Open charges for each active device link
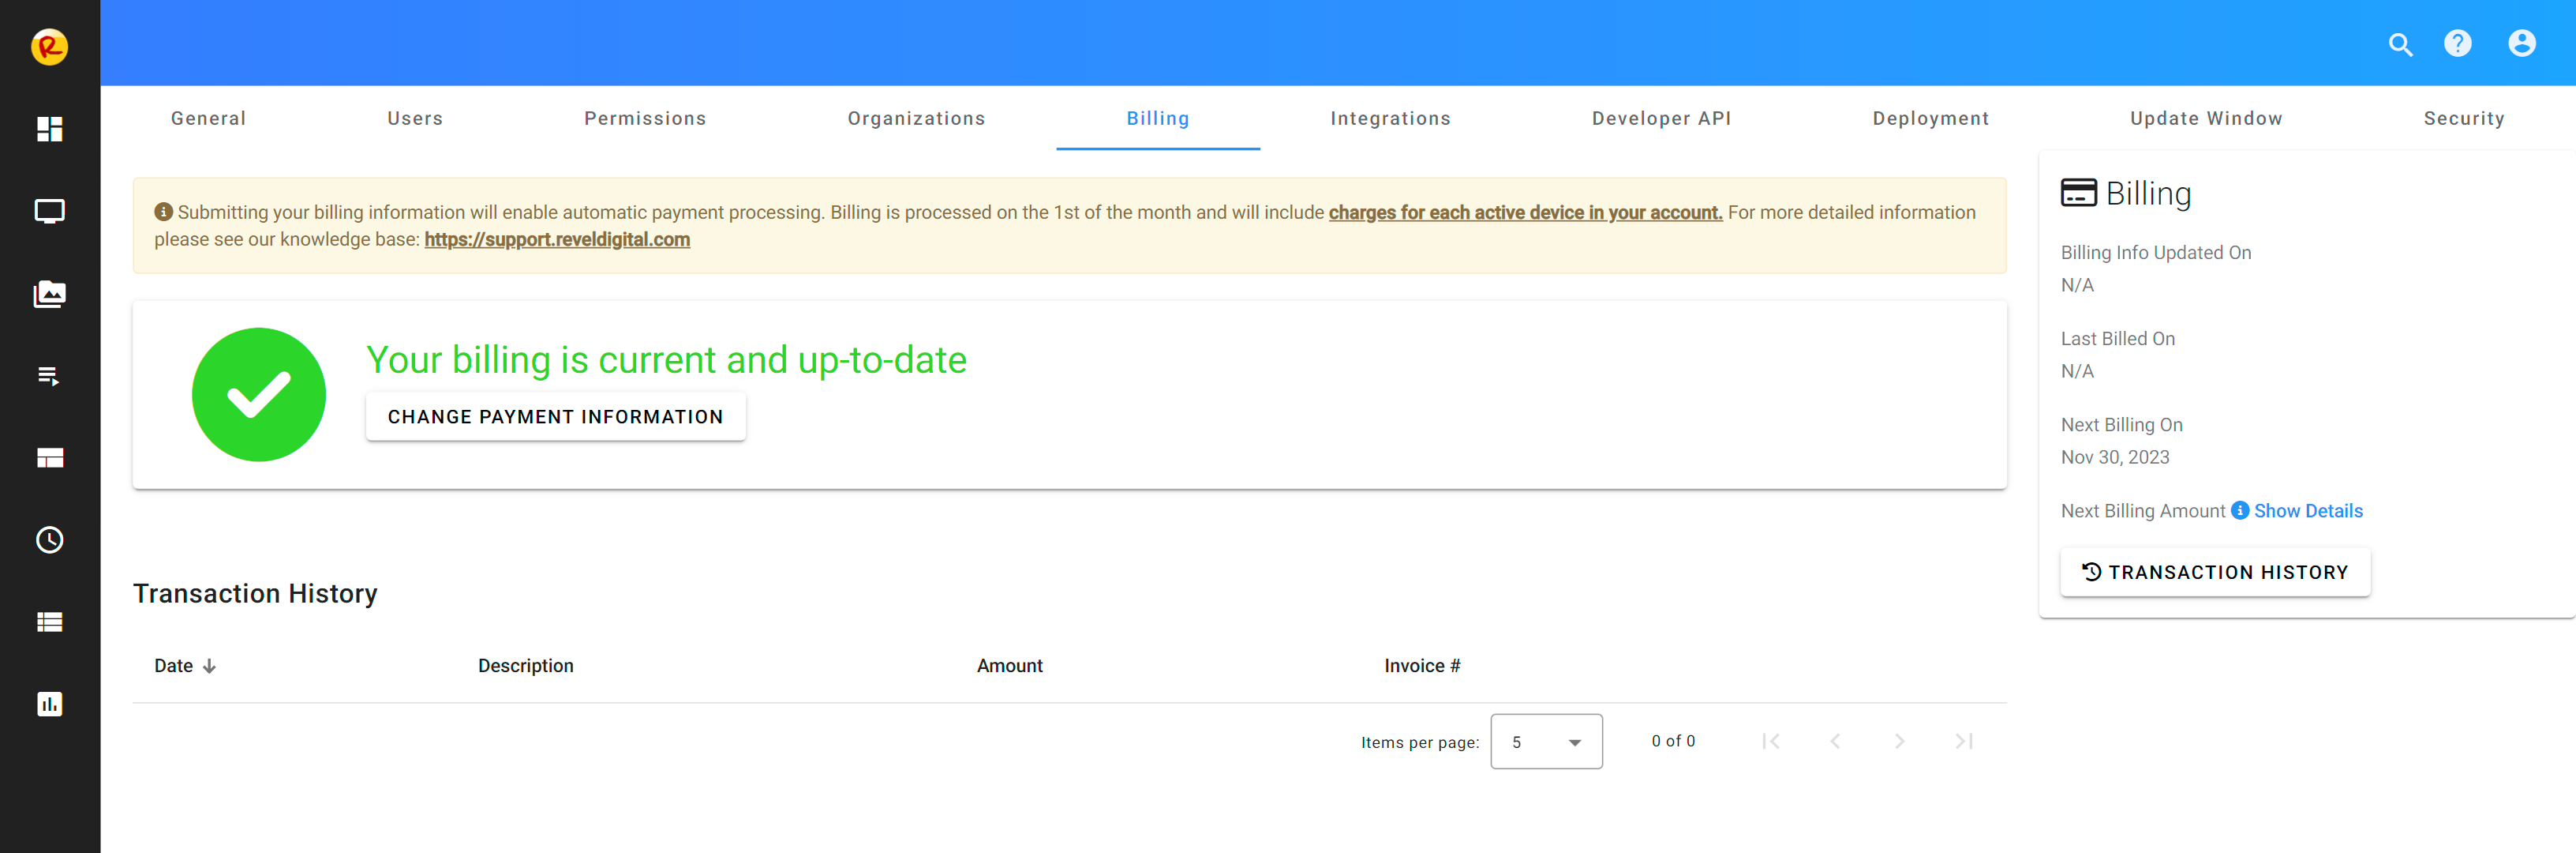2576x853 pixels. point(1525,212)
